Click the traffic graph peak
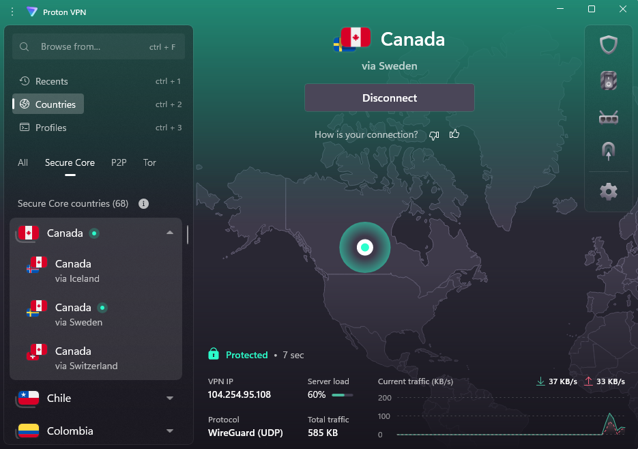Screen dimensions: 638x449 click(x=609, y=415)
